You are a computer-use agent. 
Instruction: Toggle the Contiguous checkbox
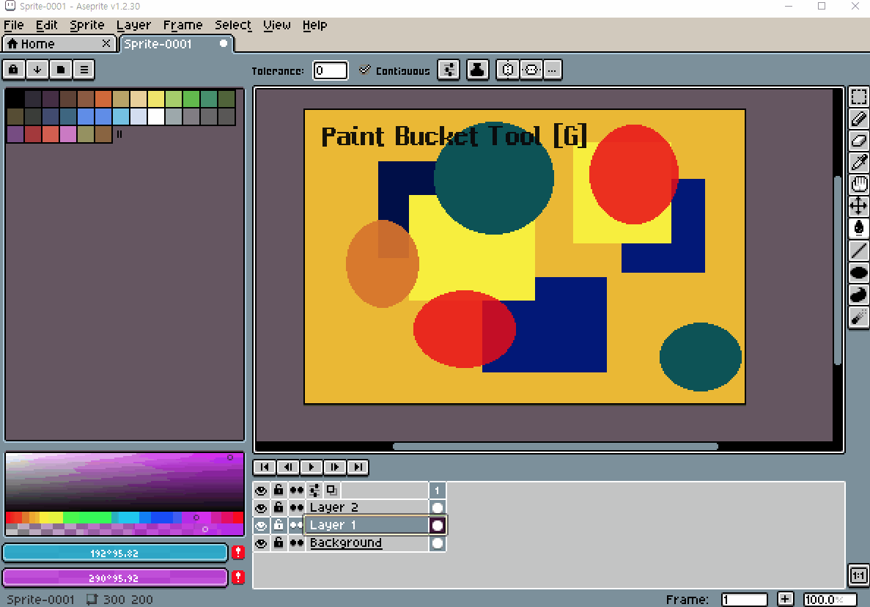[364, 70]
